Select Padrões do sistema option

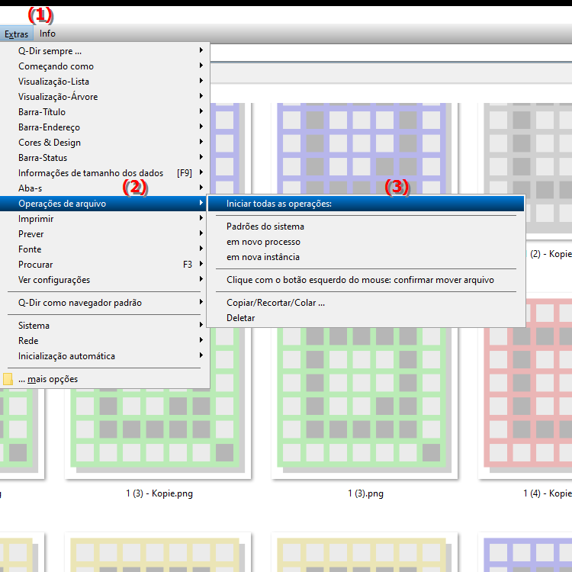pyautogui.click(x=265, y=227)
